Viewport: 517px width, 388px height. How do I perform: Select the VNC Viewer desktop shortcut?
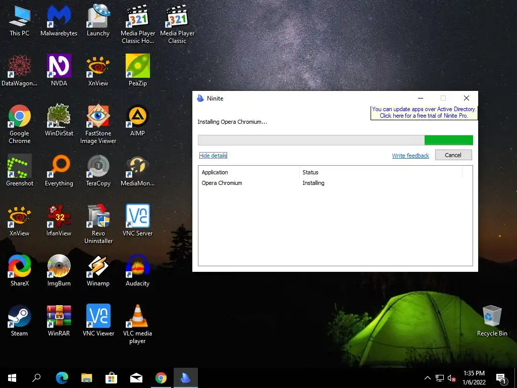tap(98, 320)
